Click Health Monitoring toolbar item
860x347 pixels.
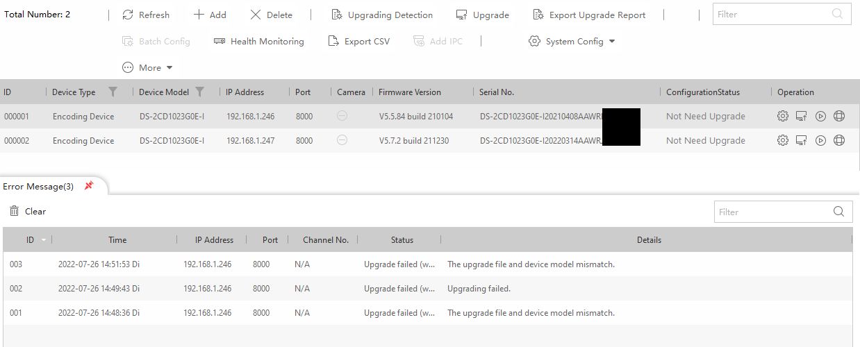258,42
